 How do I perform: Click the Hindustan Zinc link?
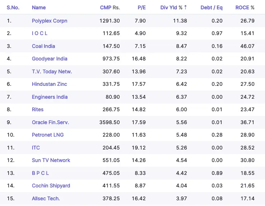[49, 84]
